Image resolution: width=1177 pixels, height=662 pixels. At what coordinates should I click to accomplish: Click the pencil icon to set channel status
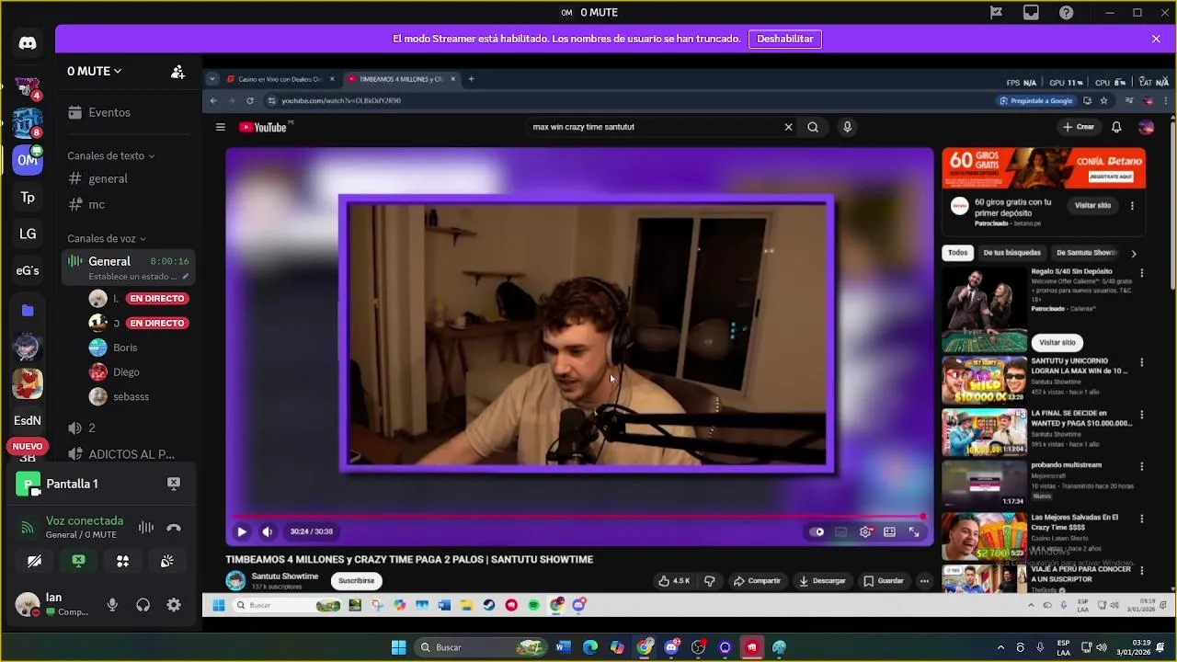(x=186, y=276)
